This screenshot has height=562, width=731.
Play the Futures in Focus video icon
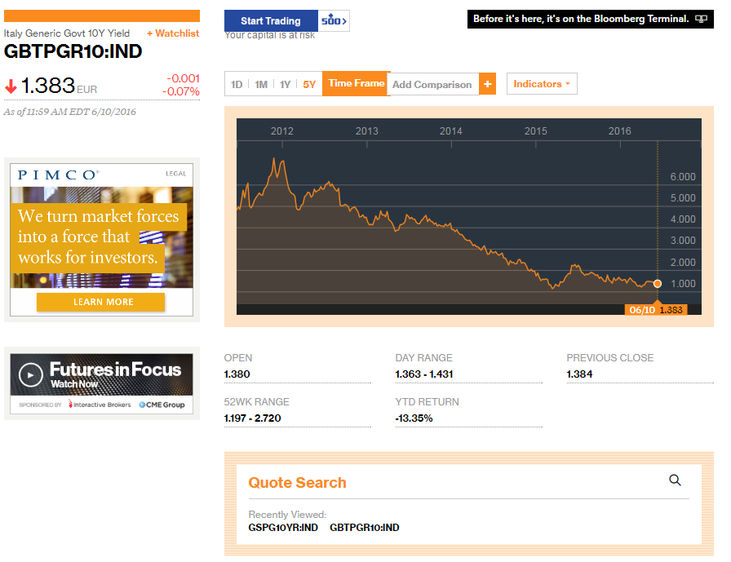point(31,374)
